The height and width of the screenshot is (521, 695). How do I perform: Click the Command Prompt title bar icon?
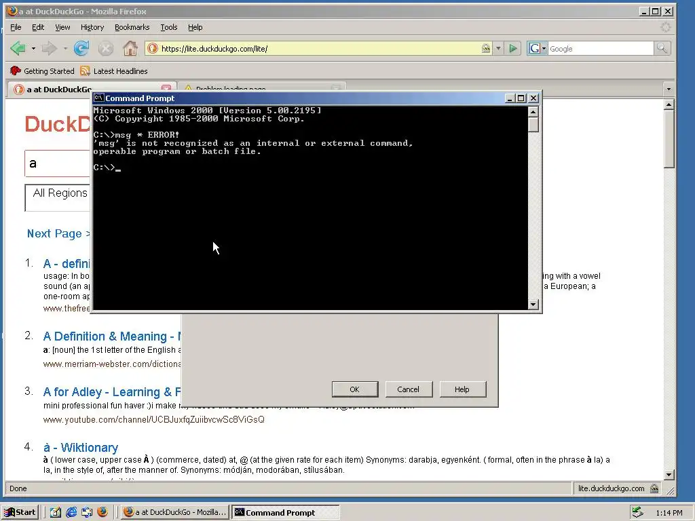(99, 98)
